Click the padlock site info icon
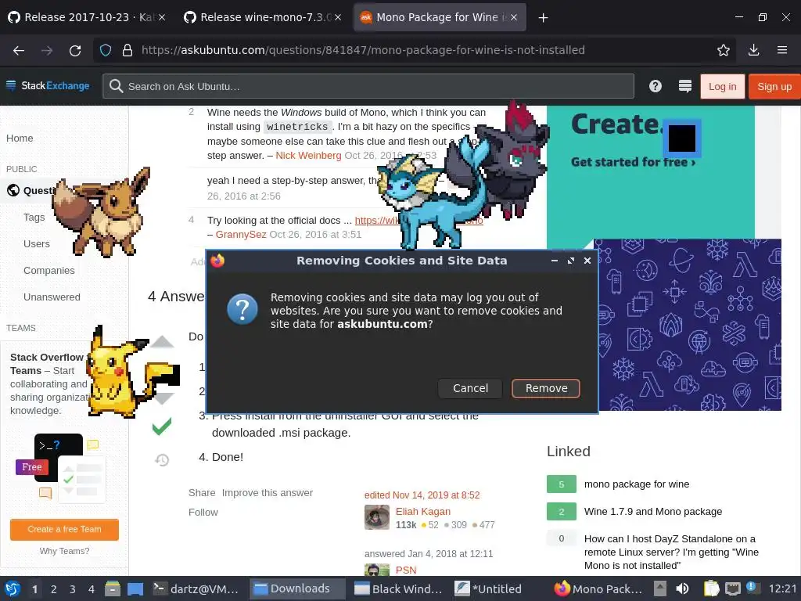This screenshot has width=801, height=601. (128, 50)
